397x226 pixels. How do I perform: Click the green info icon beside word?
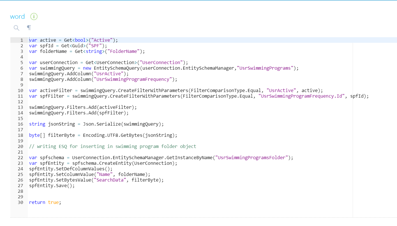pyautogui.click(x=34, y=17)
